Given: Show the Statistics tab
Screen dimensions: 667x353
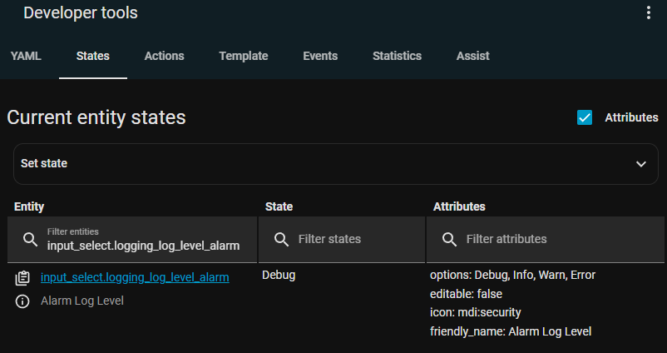Looking at the screenshot, I should 397,56.
